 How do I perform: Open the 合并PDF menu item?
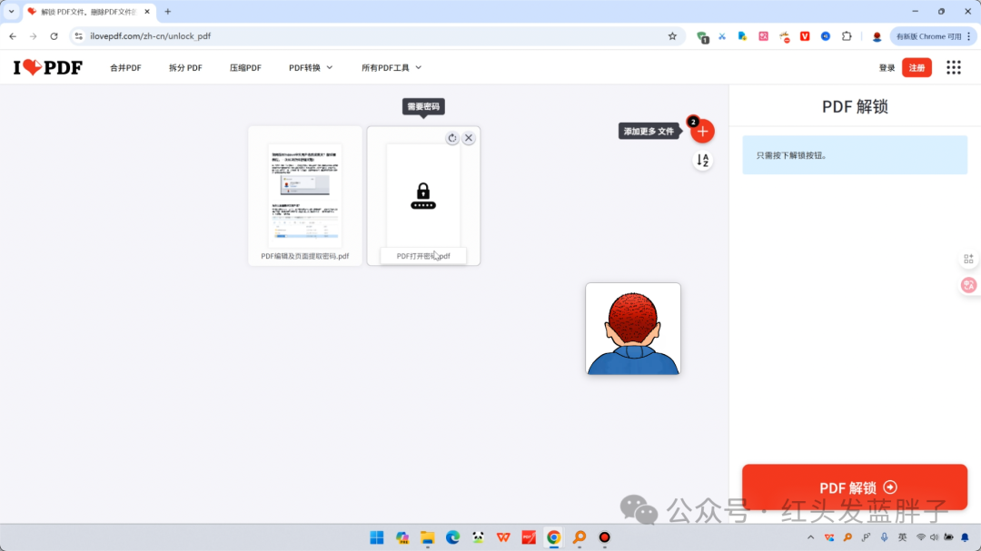(125, 68)
